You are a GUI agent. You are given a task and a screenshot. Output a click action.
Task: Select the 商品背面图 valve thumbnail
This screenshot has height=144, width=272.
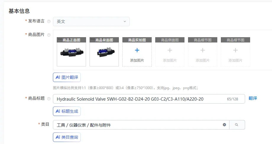coord(104,52)
